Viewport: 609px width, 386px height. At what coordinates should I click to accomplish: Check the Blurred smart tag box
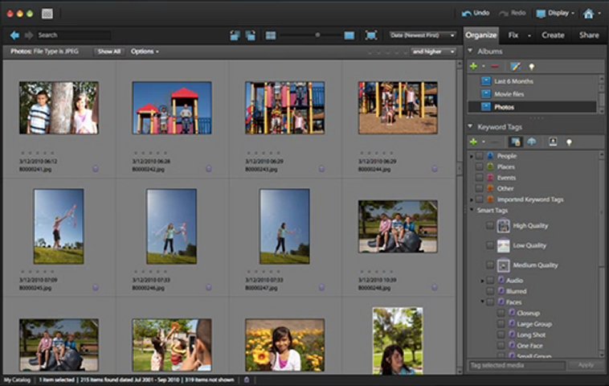click(490, 291)
